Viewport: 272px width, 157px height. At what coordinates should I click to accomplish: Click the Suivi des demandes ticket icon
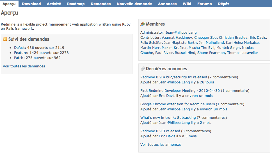[5, 39]
